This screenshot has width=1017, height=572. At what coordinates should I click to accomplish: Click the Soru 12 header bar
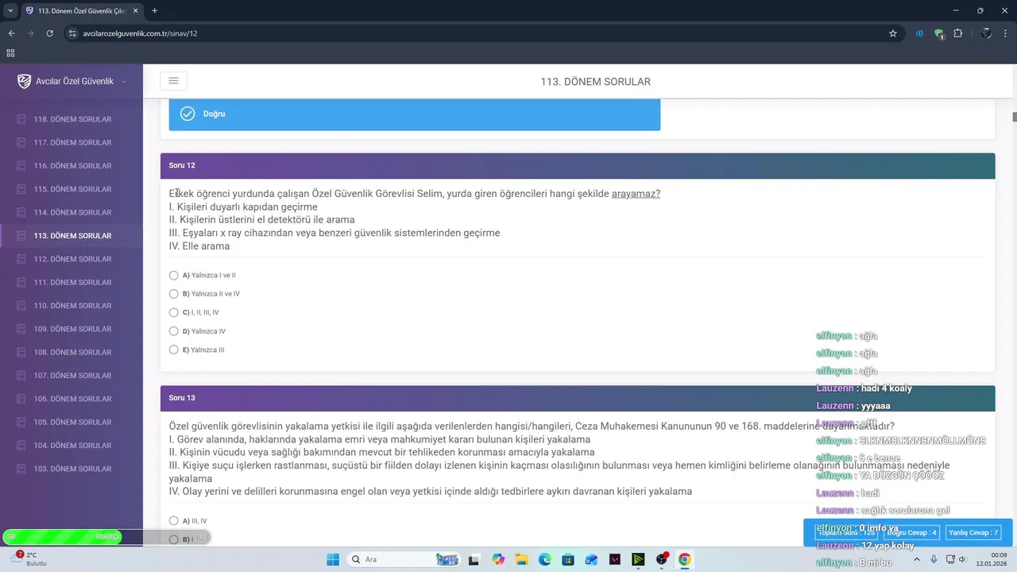[x=578, y=165]
